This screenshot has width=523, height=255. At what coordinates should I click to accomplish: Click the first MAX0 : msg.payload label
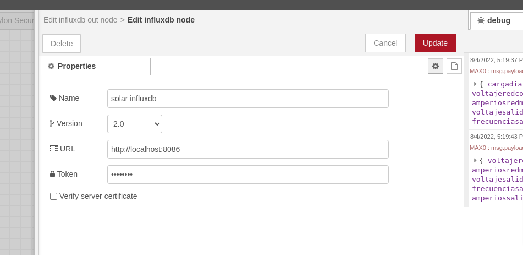pos(496,71)
